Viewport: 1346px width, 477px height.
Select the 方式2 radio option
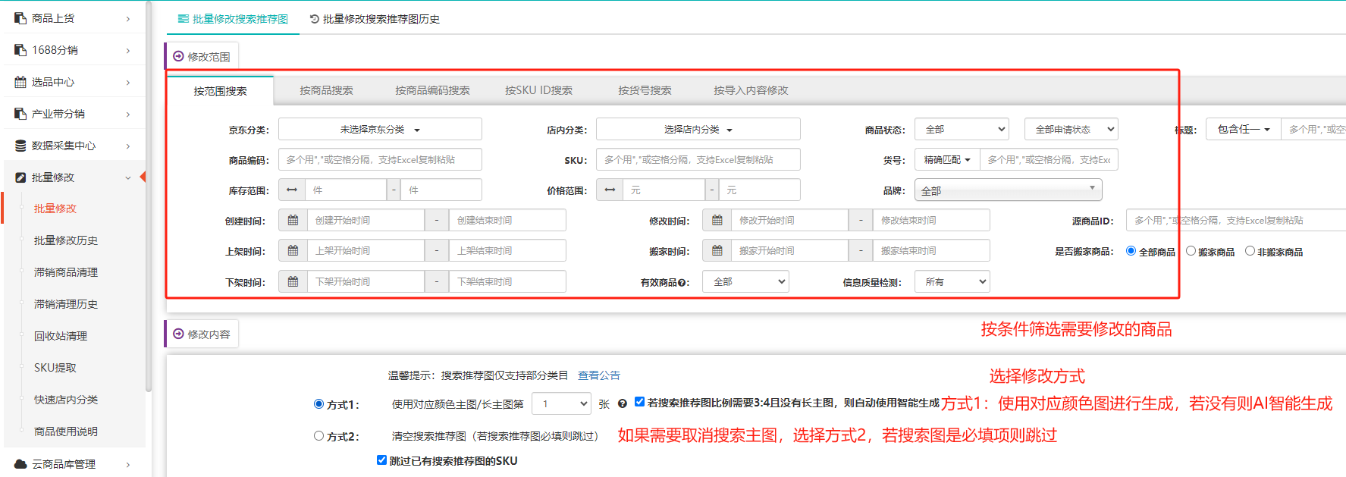(x=319, y=436)
